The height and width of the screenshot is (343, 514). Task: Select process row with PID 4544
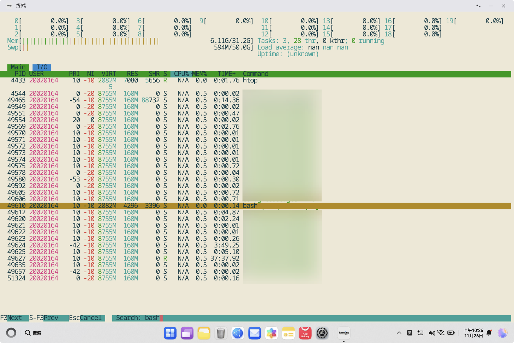click(256, 94)
